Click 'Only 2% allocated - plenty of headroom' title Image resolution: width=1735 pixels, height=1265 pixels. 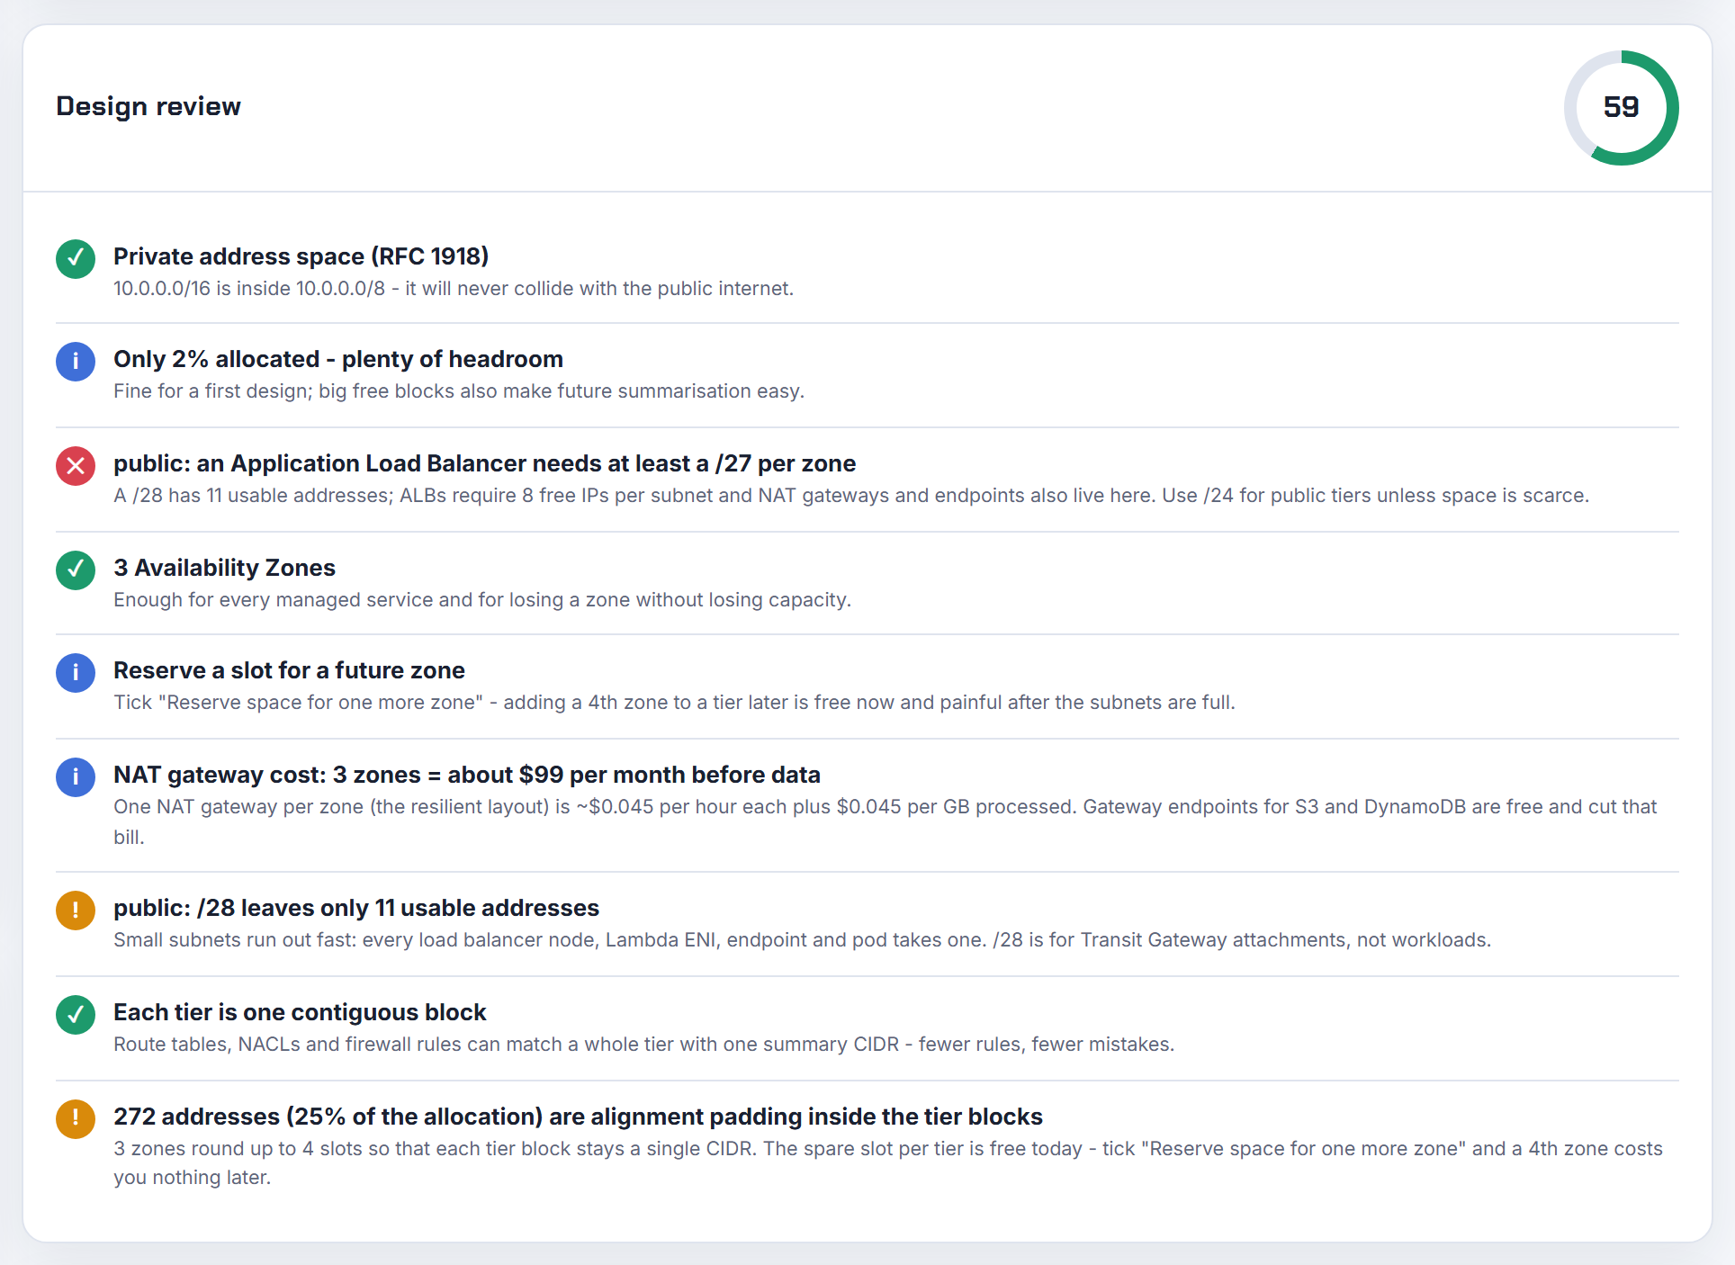(x=338, y=359)
